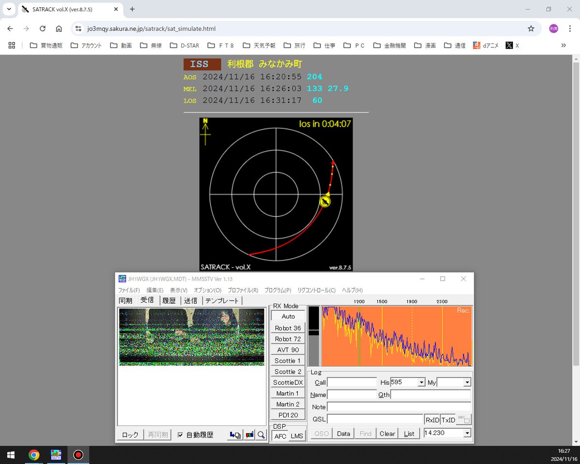Open the dアニメ bookmark

click(486, 45)
